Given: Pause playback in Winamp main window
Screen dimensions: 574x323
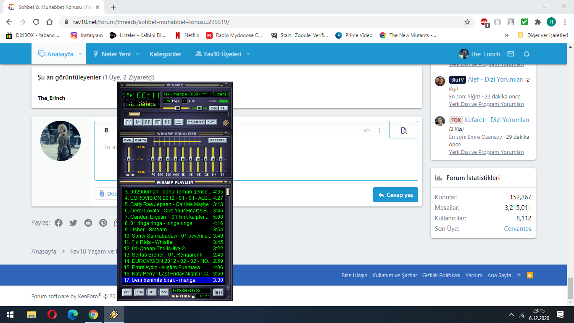Looking at the screenshot, I should (x=147, y=122).
